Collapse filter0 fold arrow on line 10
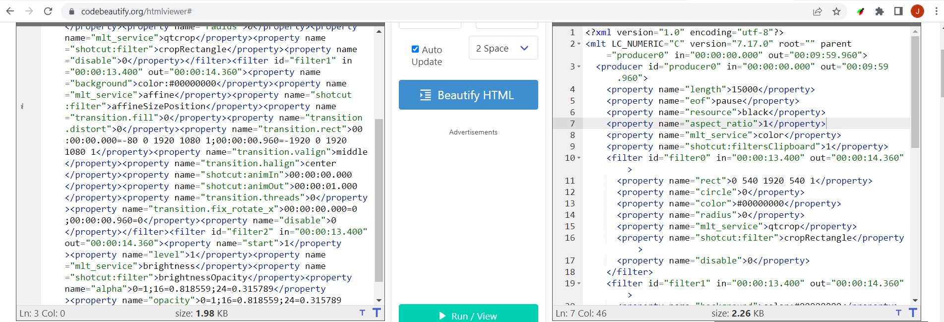The height and width of the screenshot is (322, 944). click(x=579, y=158)
